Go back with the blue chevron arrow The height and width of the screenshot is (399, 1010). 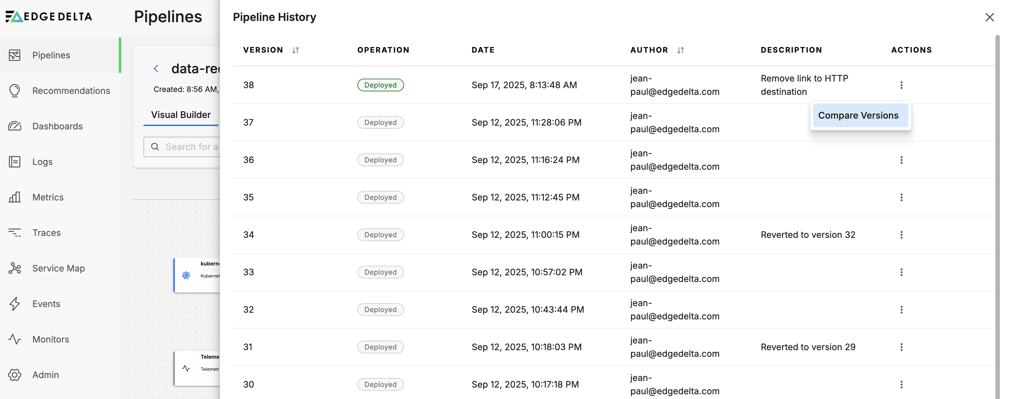click(x=156, y=69)
